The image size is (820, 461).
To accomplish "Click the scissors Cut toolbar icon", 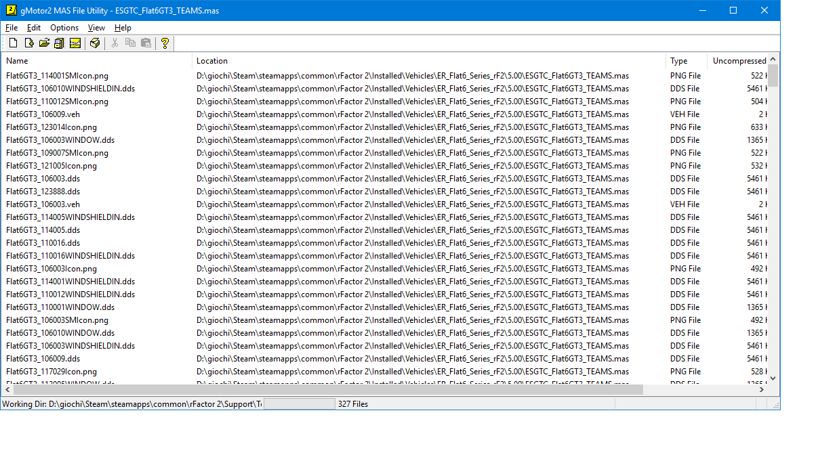I will click(115, 43).
